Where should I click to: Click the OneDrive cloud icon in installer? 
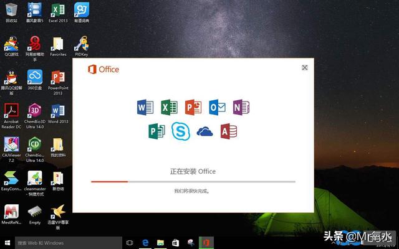tap(204, 131)
